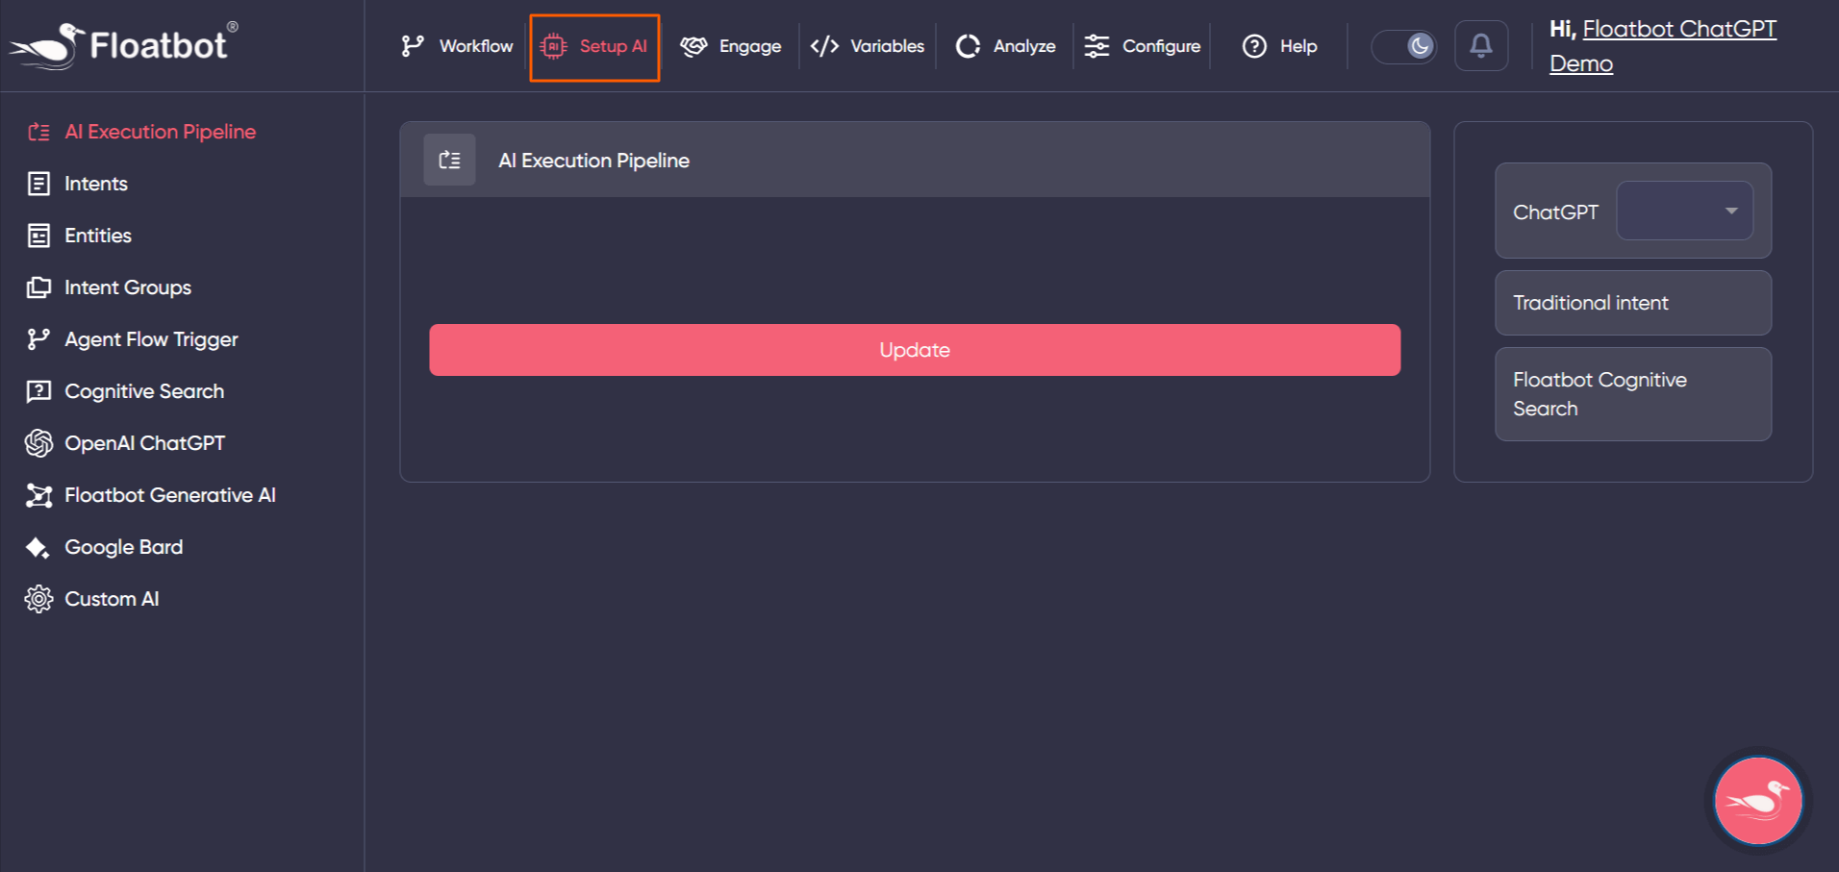Click the OpenAI ChatGPT logo icon
This screenshot has height=872, width=1839.
(38, 443)
